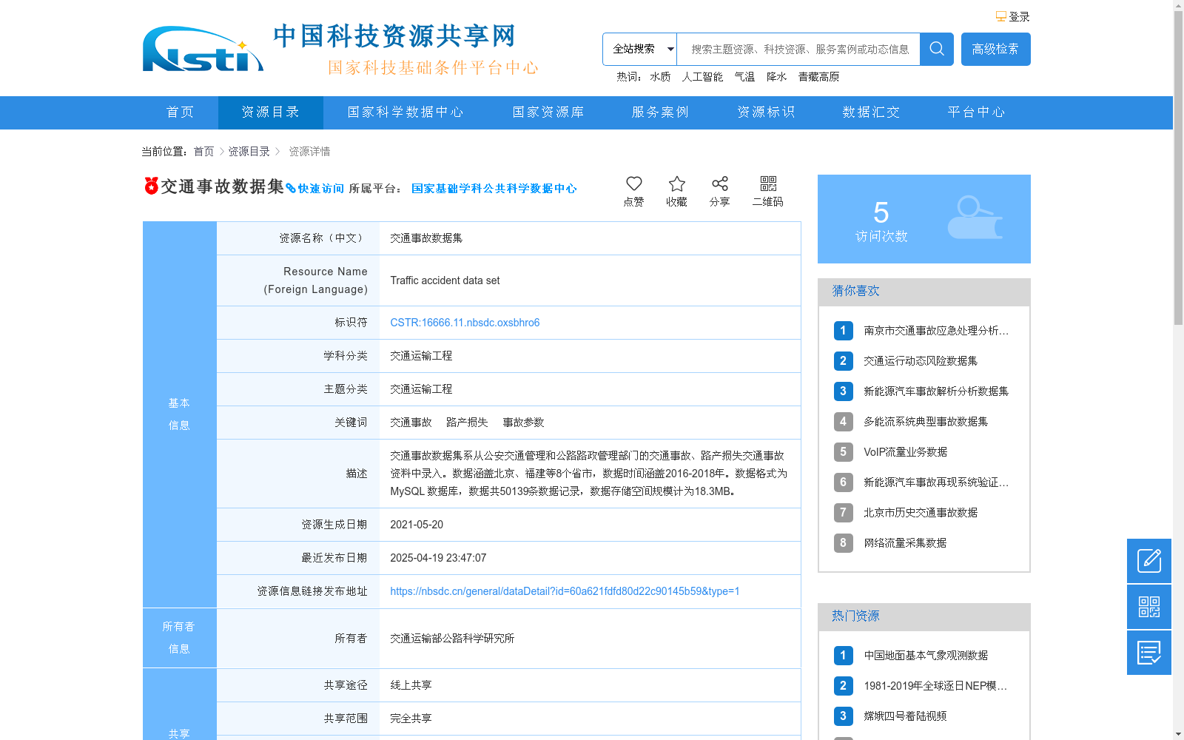Click hot word 水质
The height and width of the screenshot is (740, 1184).
point(660,77)
